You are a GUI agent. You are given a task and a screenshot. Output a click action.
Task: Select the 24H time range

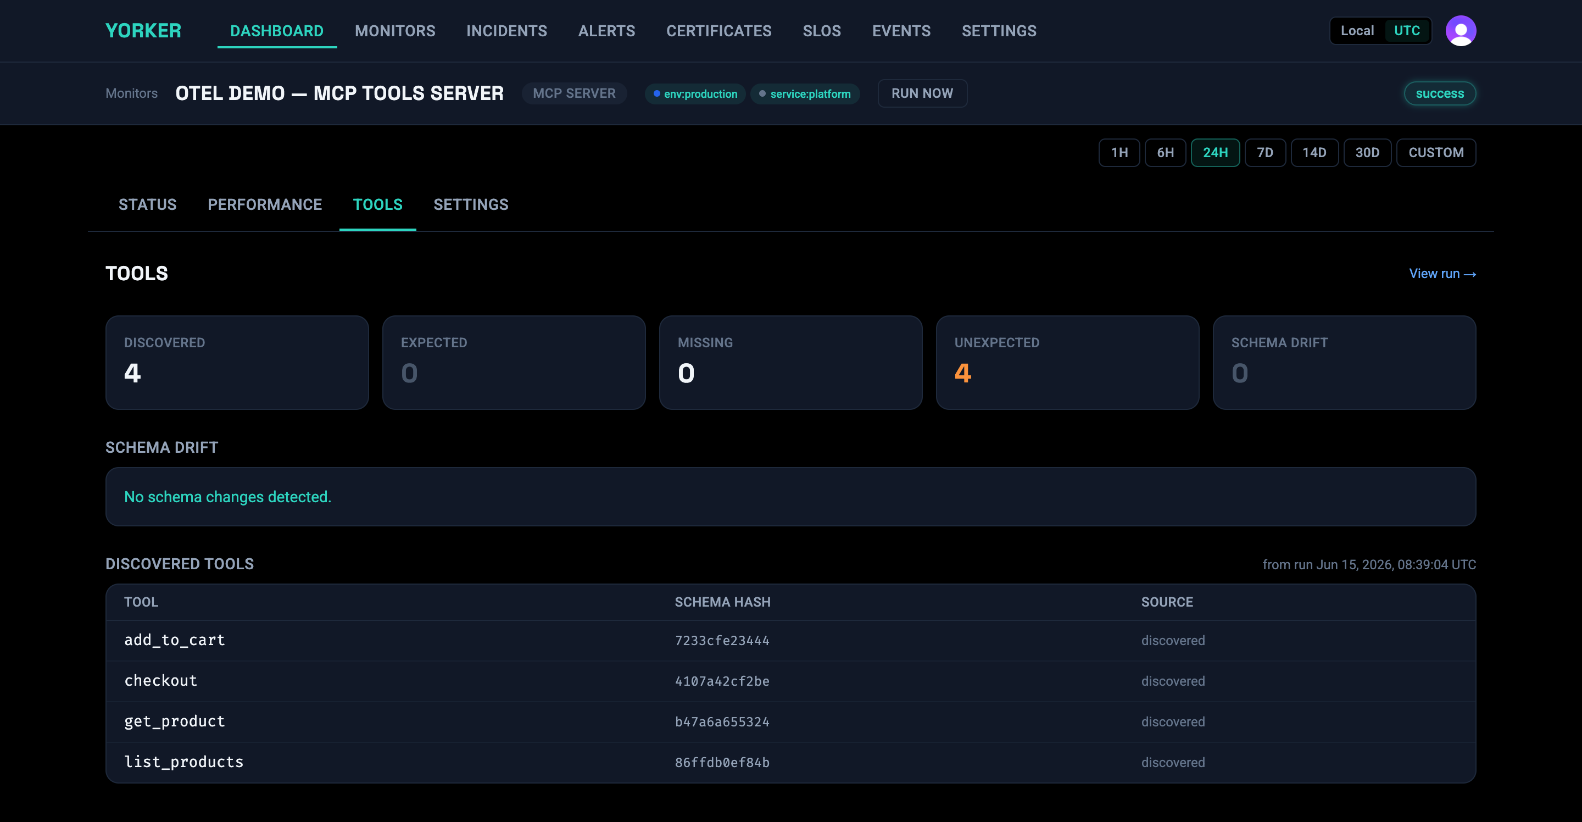click(1215, 152)
